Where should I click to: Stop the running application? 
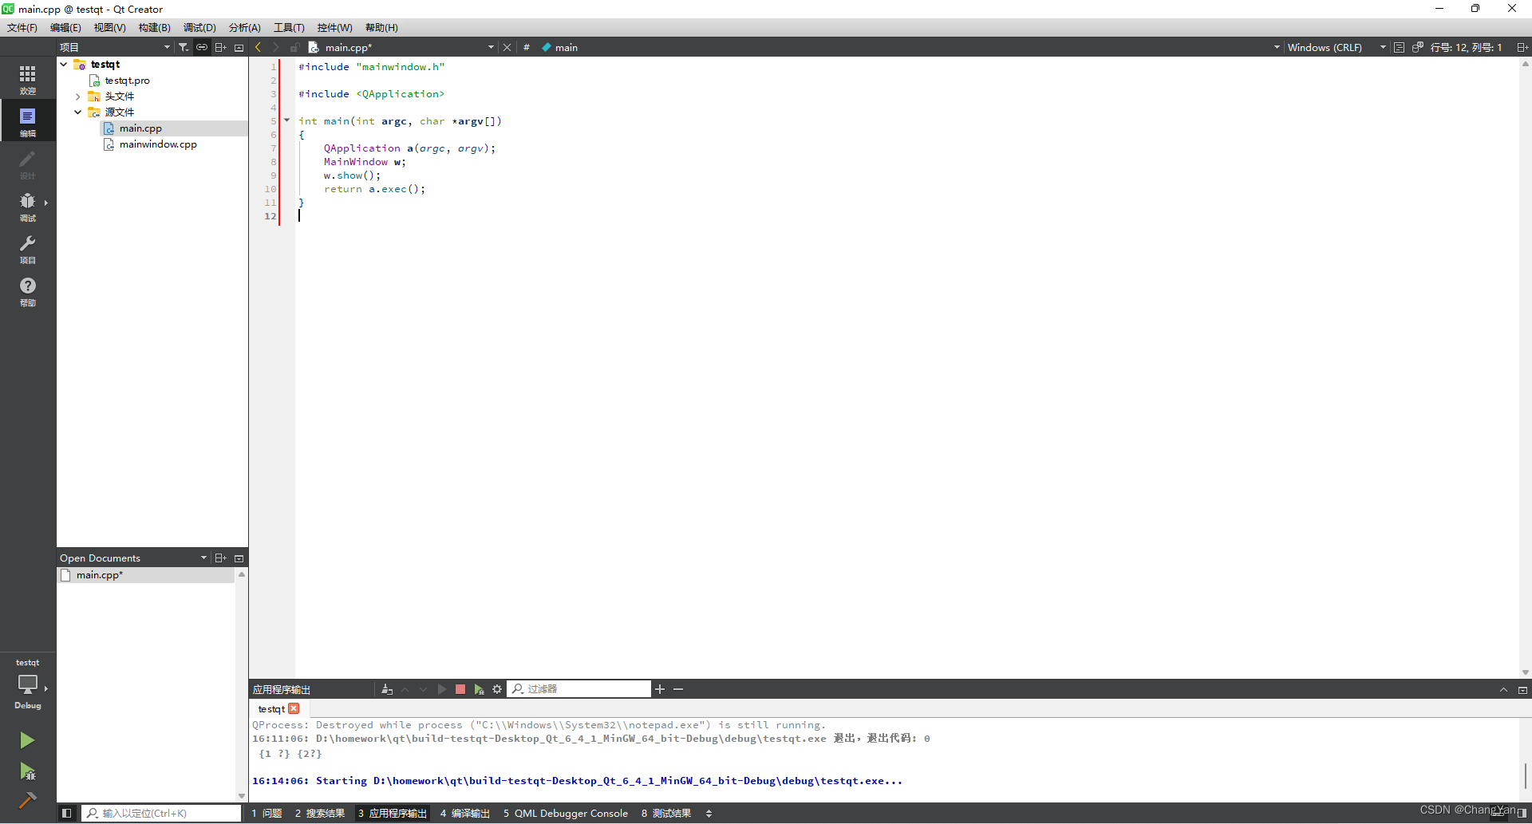pos(460,689)
